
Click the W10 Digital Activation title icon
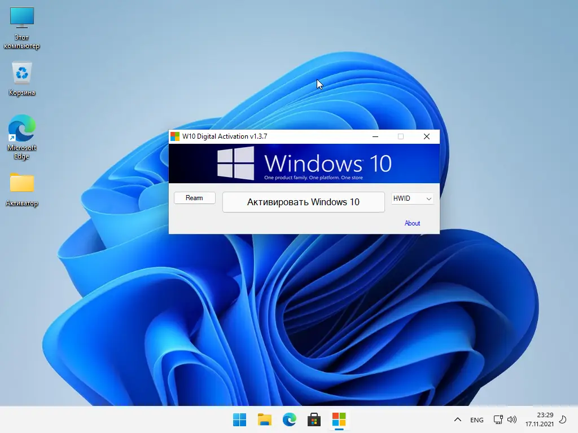175,136
